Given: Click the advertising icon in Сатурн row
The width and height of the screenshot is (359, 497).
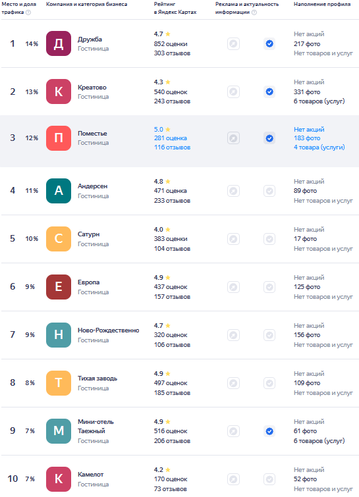Looking at the screenshot, I should 233,239.
